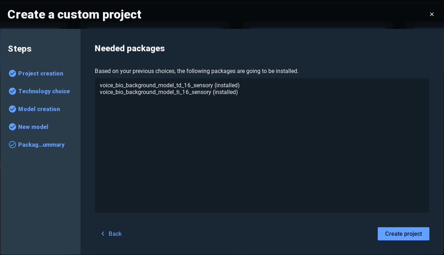This screenshot has width=444, height=255.
Task: Click the Create a custom project title
Action: point(74,15)
